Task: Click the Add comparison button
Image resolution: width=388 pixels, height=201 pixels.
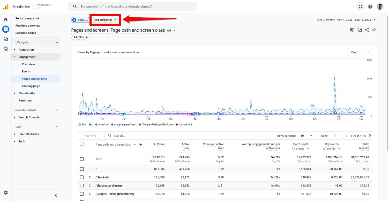Action: point(105,20)
